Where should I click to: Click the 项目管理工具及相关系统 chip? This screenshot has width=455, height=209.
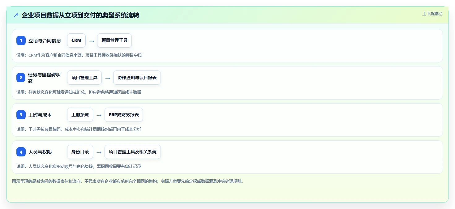pos(133,152)
